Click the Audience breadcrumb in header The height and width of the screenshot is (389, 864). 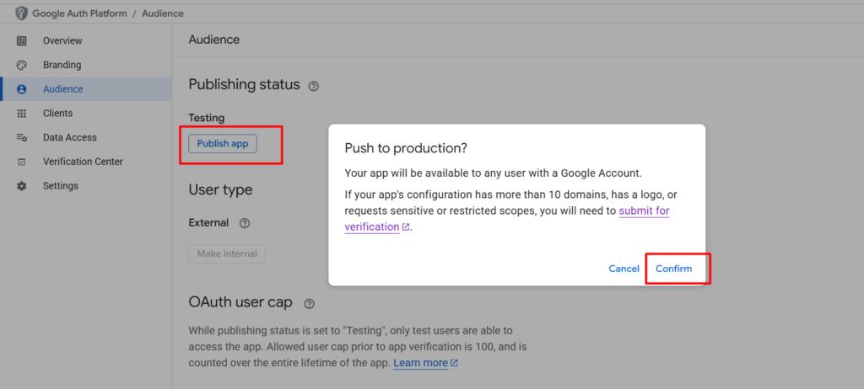[163, 13]
